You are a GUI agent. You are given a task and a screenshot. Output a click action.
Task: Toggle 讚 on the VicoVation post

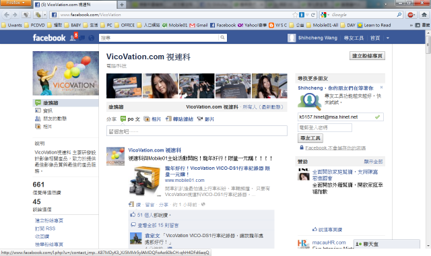click(138, 205)
